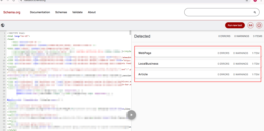Go to the Validate page
The width and height of the screenshot is (264, 131).
77,12
